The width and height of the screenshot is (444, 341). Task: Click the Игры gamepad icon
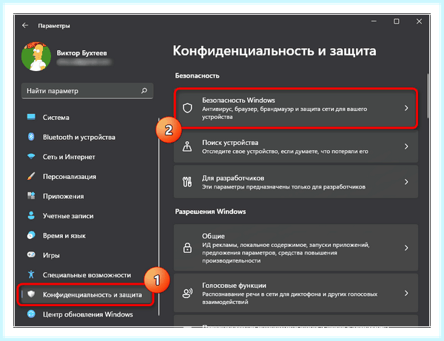[31, 254]
